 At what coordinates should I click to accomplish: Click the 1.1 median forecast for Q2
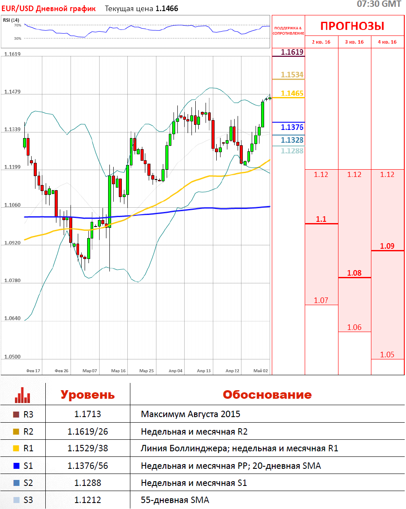point(321,219)
